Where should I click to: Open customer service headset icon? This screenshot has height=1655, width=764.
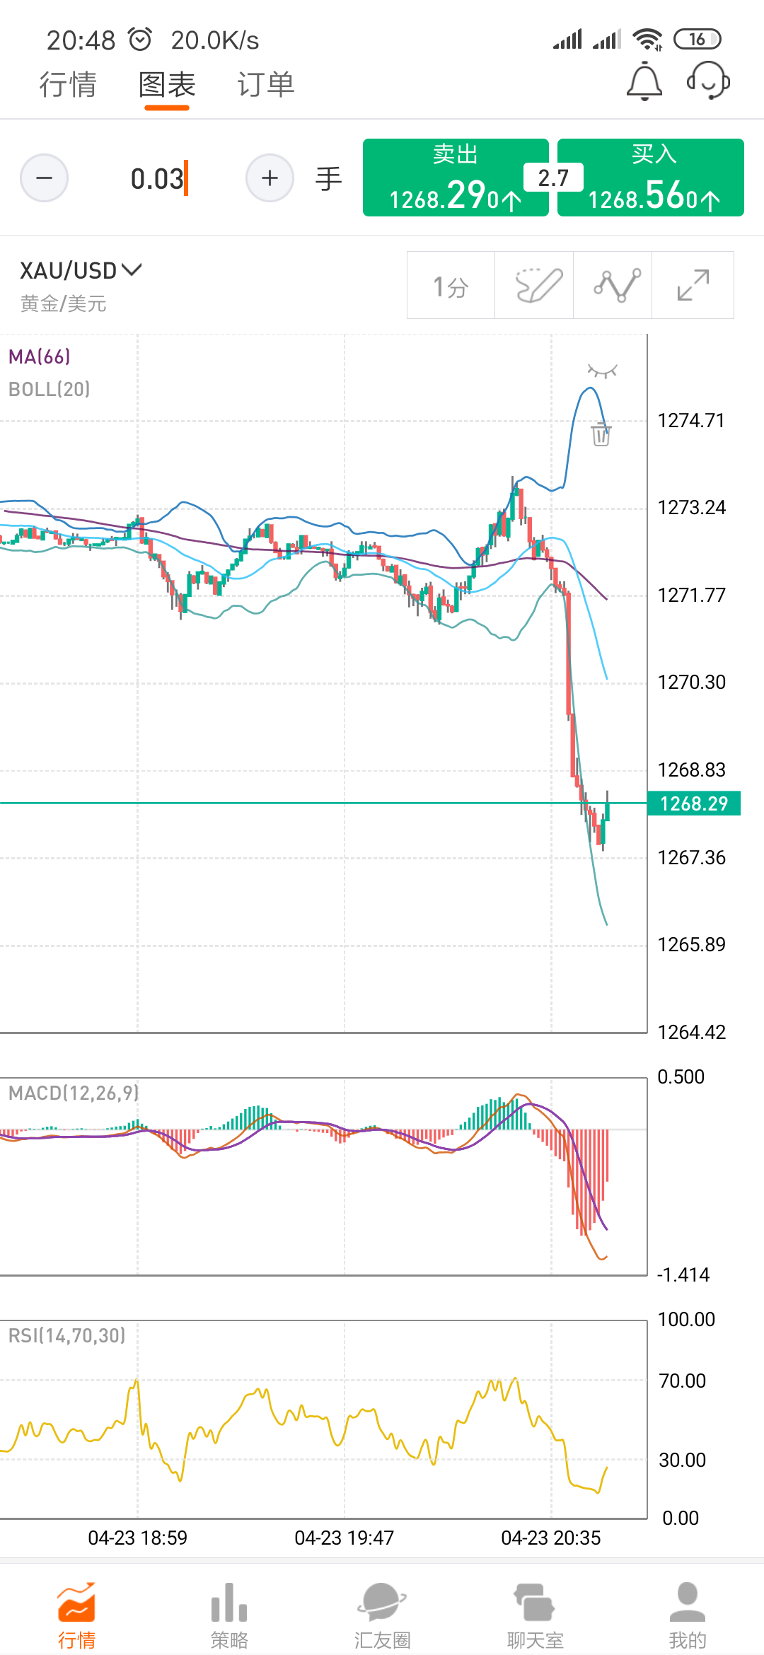[708, 81]
